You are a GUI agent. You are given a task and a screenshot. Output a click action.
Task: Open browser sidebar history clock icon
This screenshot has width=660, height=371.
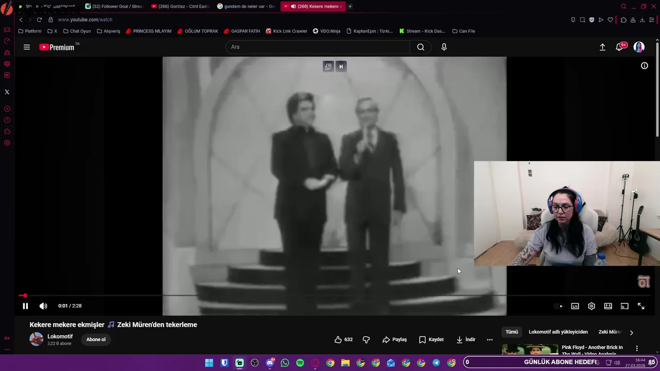(x=7, y=120)
